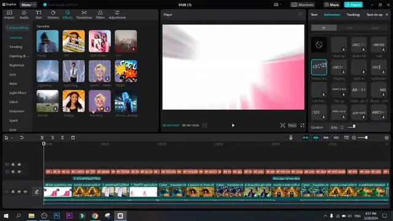The width and height of the screenshot is (393, 221).
Task: Click the Windows Start button
Action: click(6, 215)
